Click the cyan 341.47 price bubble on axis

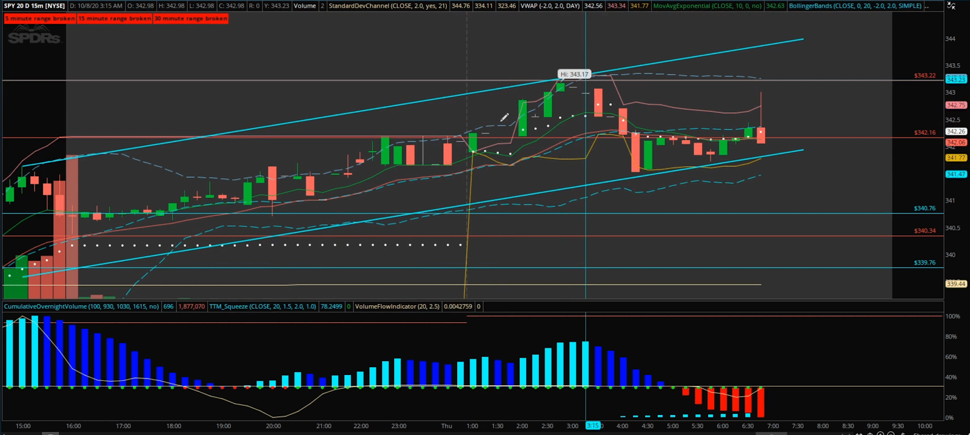[956, 174]
